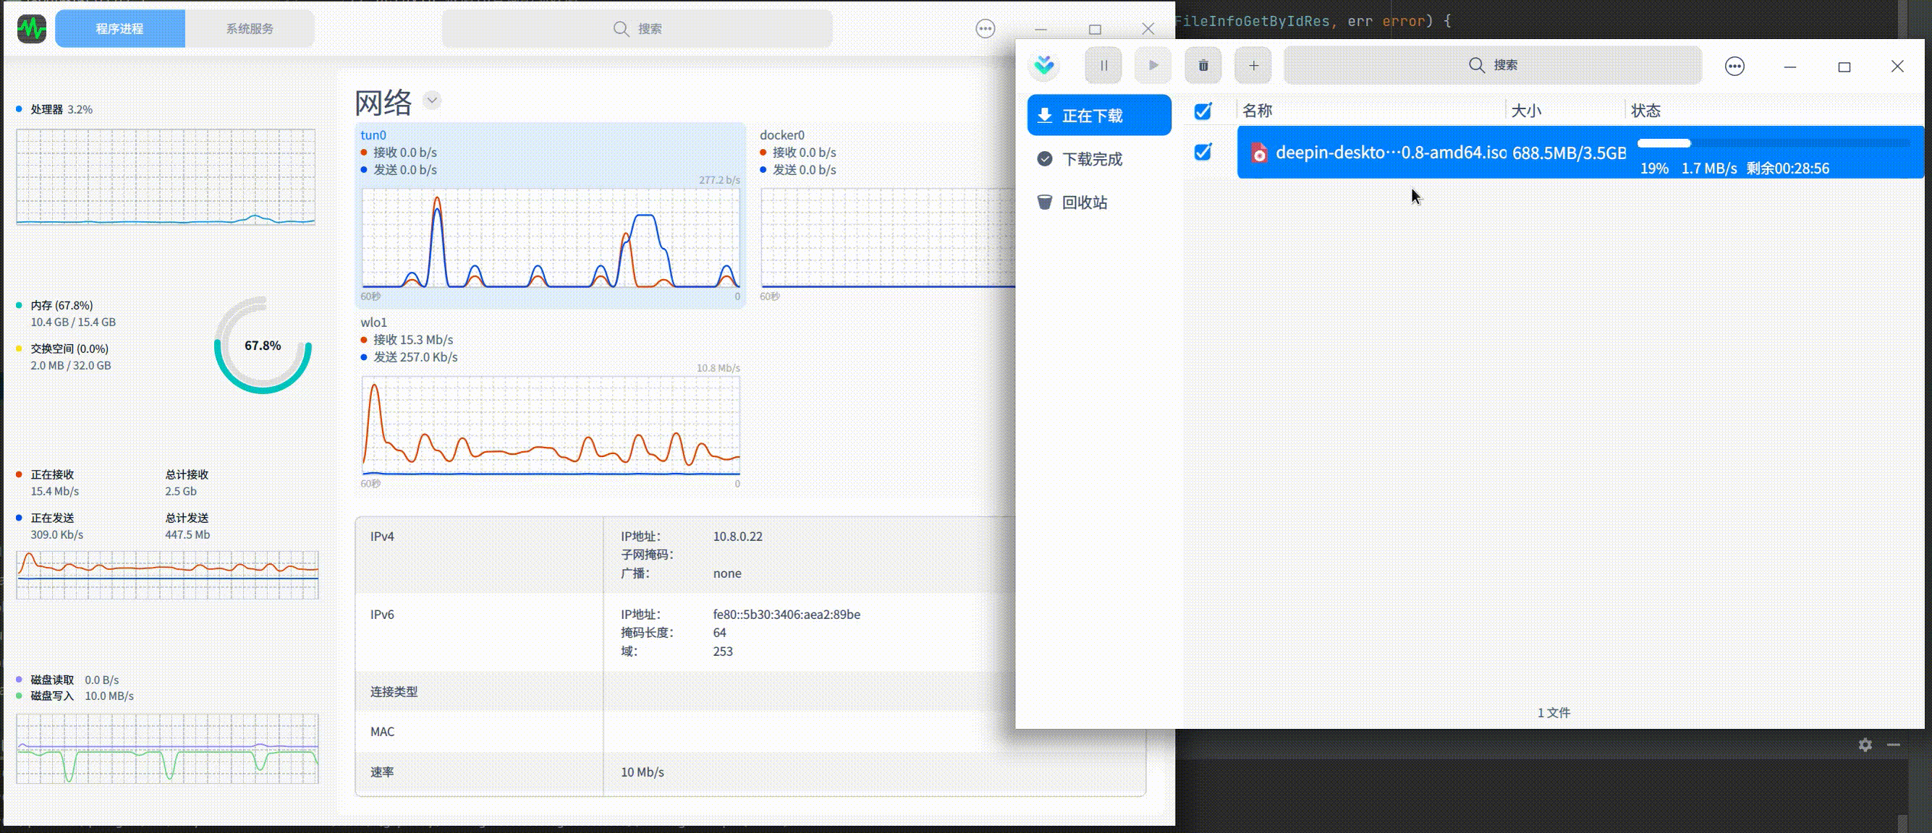Screen dimensions: 1932x833
Task: Click the system monitor app logo
Action: tap(32, 29)
